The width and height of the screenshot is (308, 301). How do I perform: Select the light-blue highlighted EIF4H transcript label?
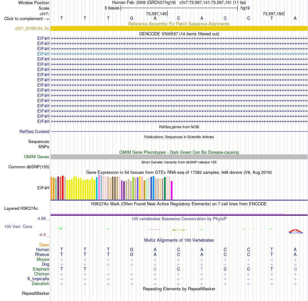click(43, 54)
